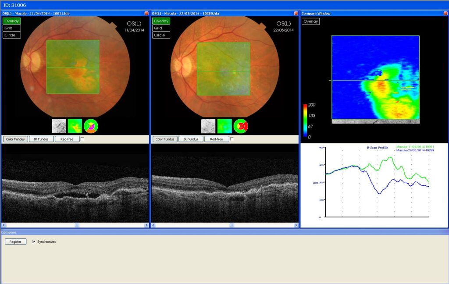449x284 pixels.
Task: Open ETDRS circle map icon for 11/04/2014 scan
Action: pyautogui.click(x=91, y=126)
